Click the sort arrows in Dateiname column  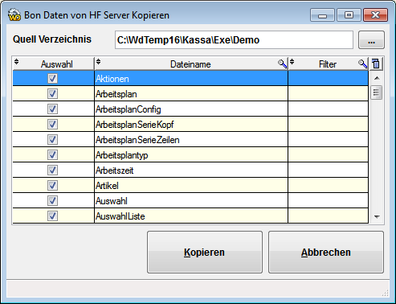tap(98, 62)
